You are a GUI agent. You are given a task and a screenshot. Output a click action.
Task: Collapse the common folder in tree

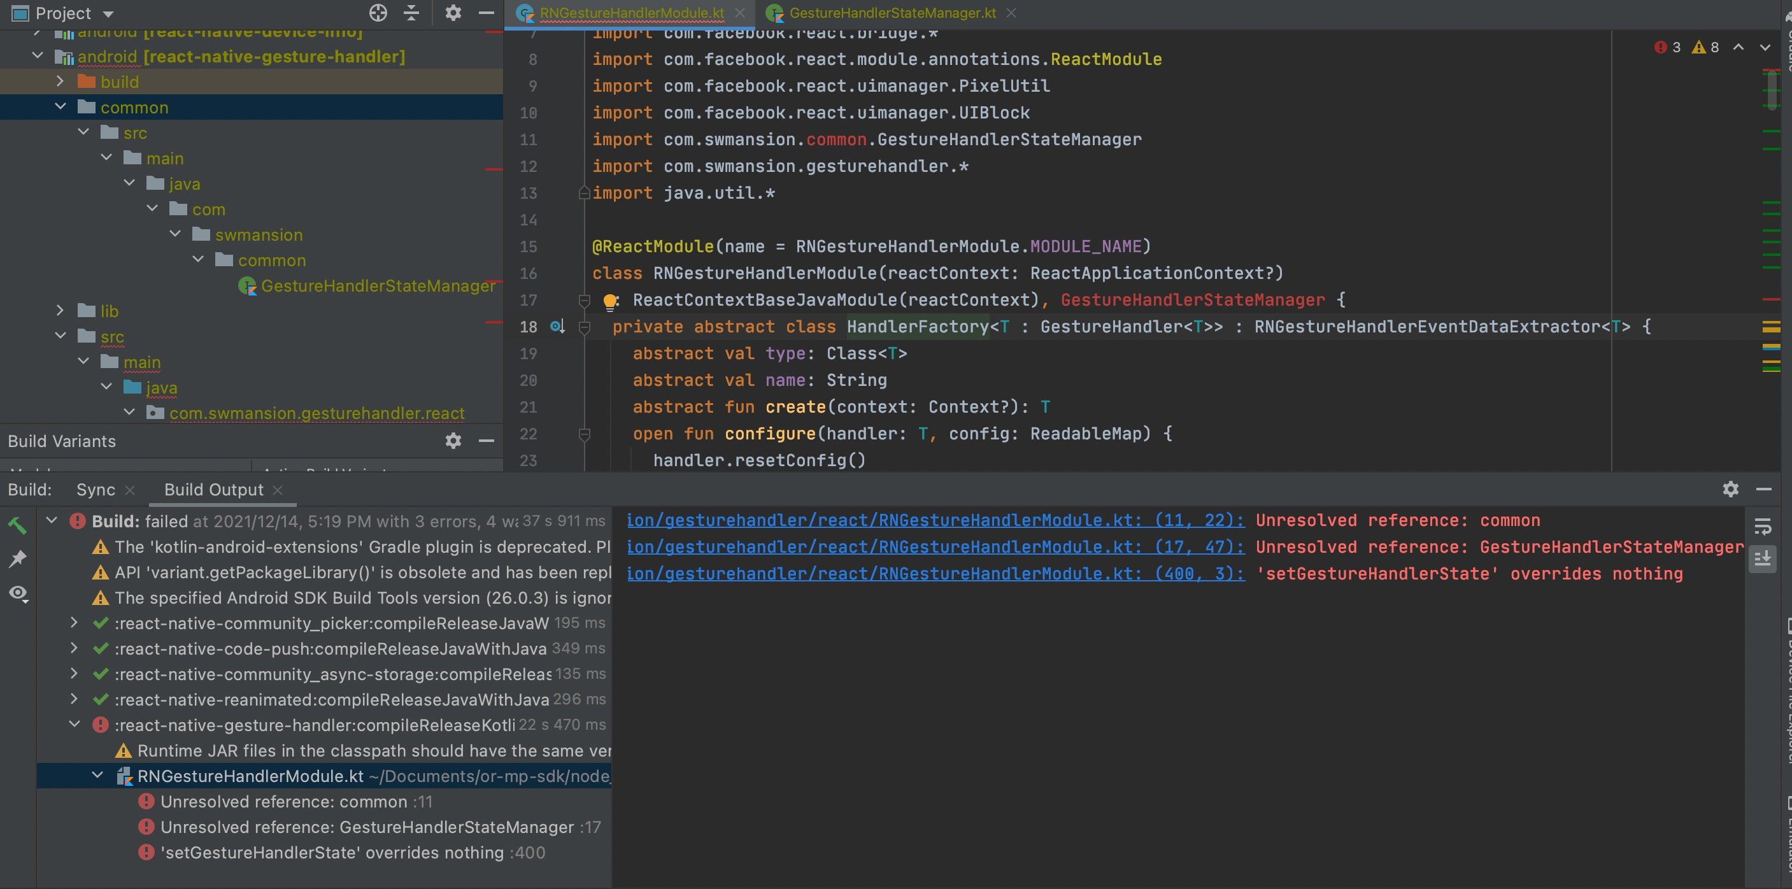[60, 107]
